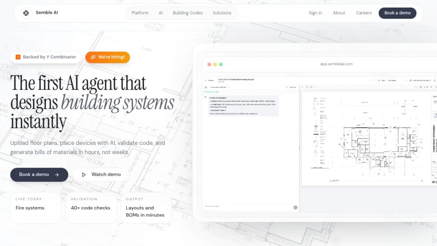The image size is (437, 246).
Task: Click the "We're hiring!" label
Action: [x=111, y=57]
